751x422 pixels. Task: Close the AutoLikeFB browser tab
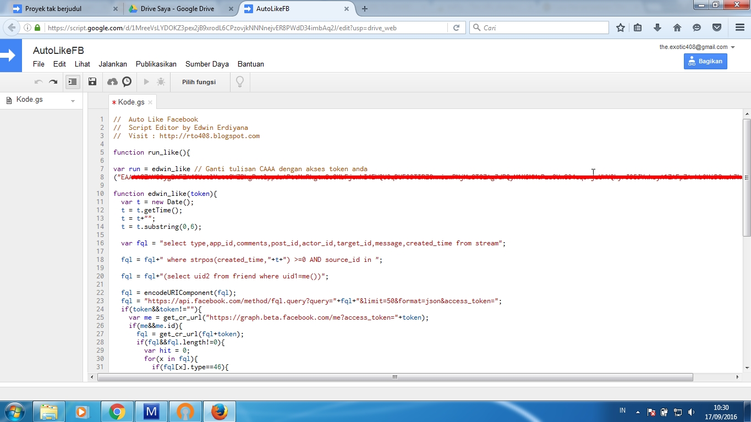[346, 9]
